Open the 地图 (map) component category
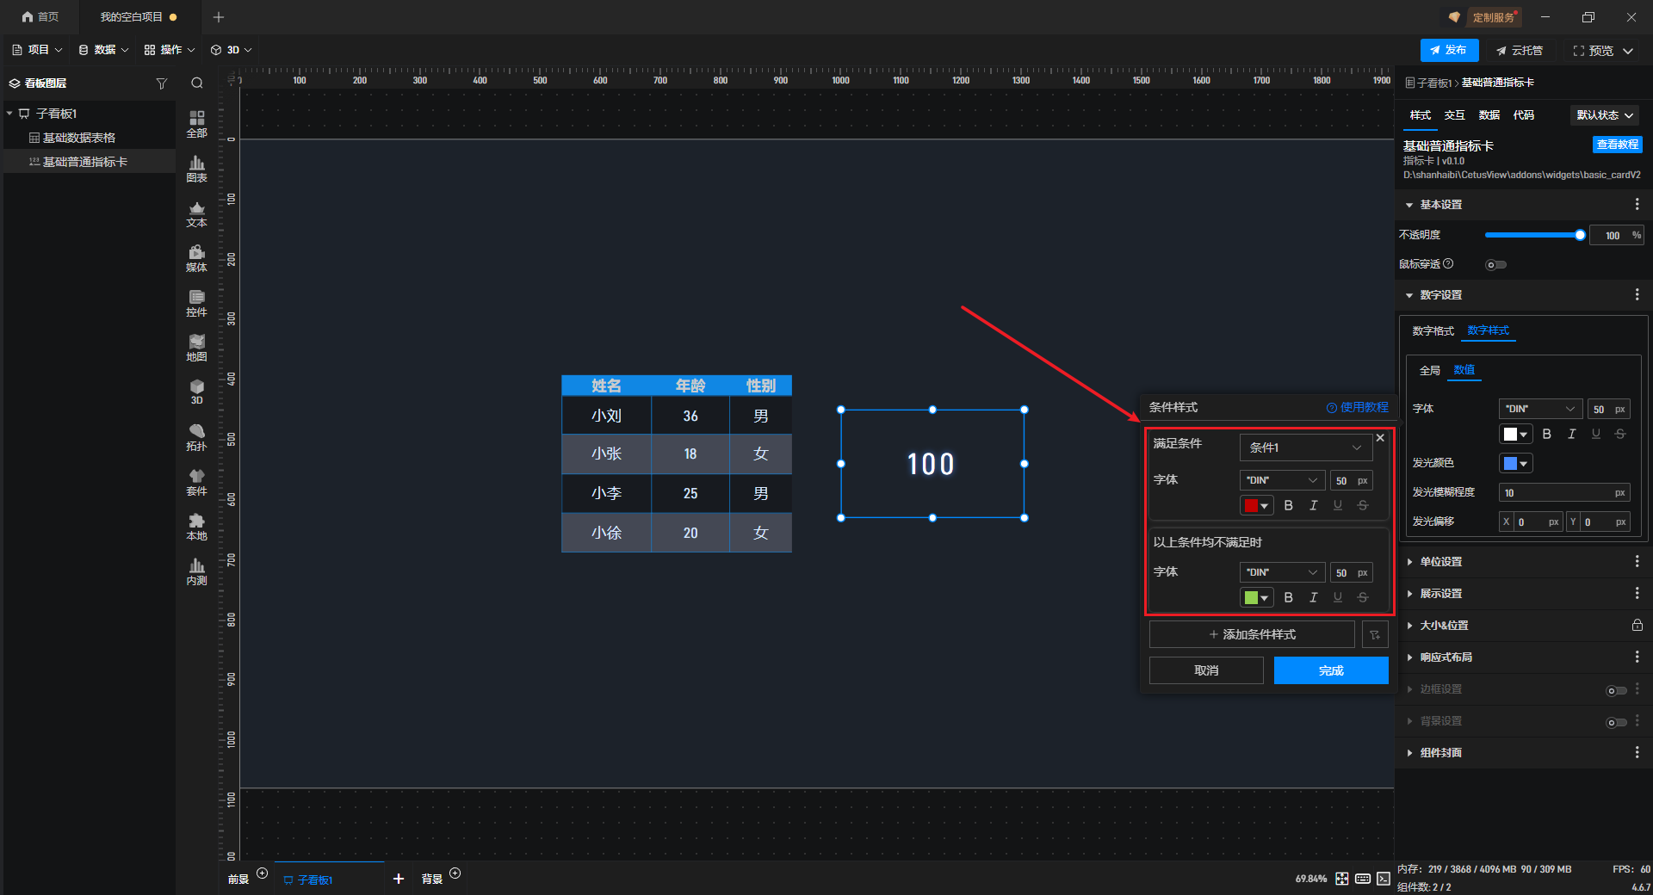 (x=196, y=348)
